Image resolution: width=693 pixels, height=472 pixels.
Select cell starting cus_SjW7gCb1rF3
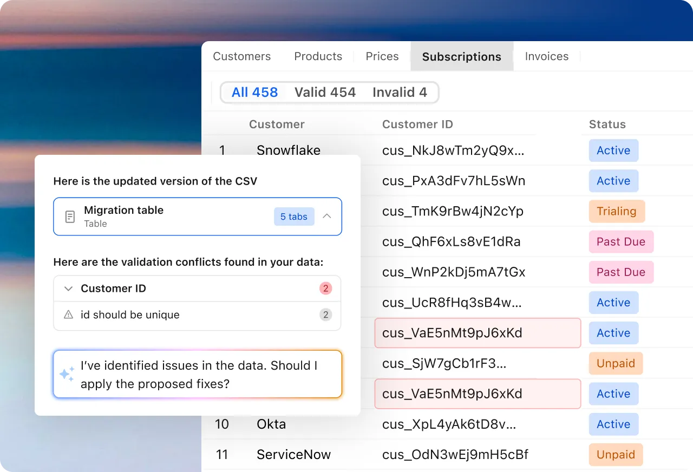pyautogui.click(x=444, y=363)
